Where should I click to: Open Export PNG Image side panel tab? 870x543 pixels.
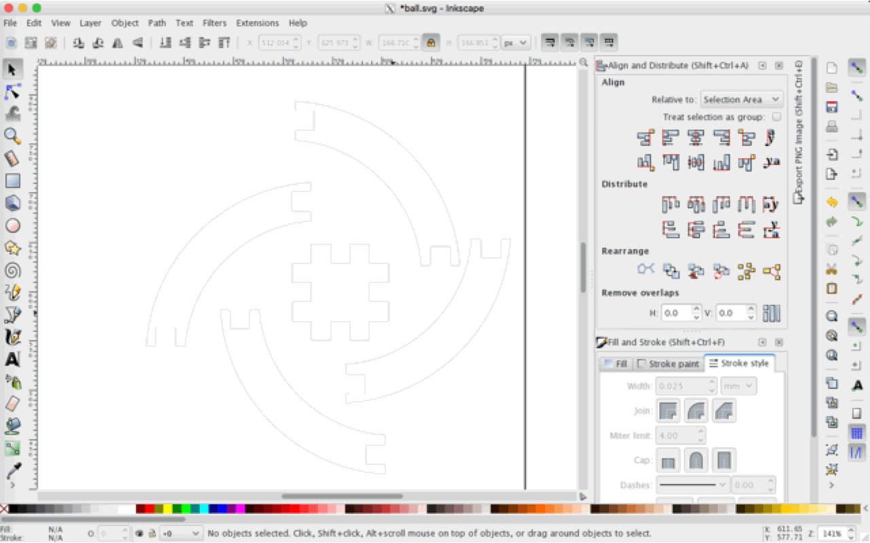799,132
